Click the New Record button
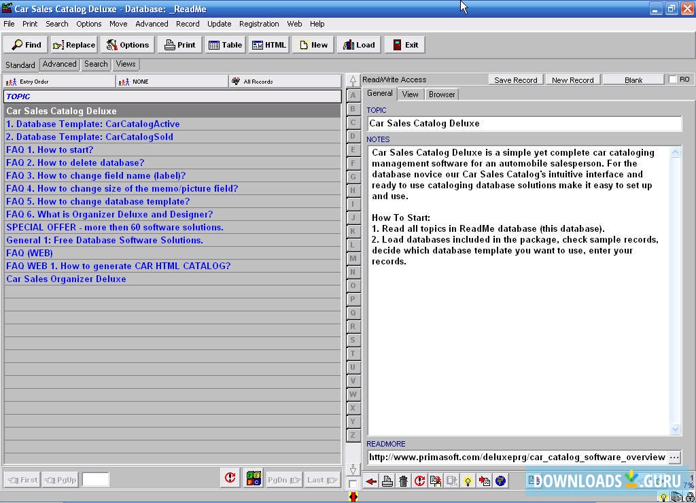The image size is (696, 503). 572,80
